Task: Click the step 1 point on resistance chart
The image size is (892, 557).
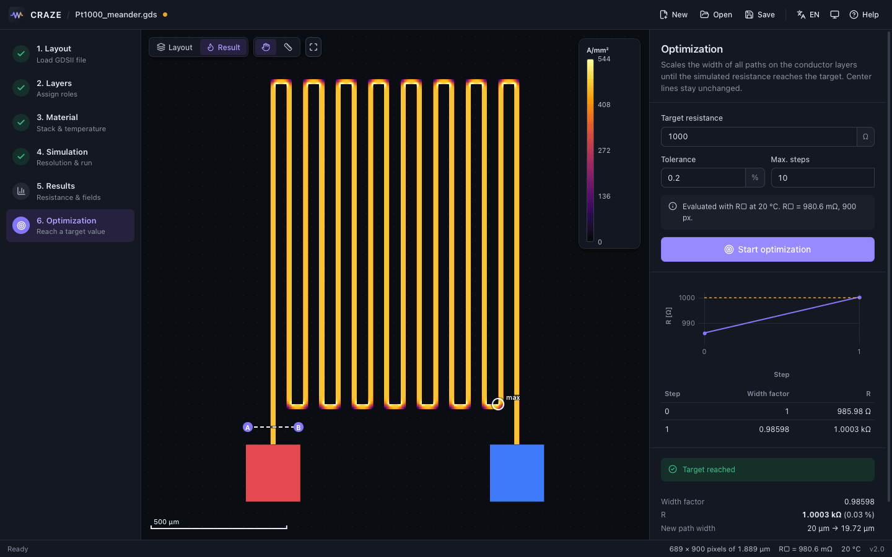Action: 859,298
